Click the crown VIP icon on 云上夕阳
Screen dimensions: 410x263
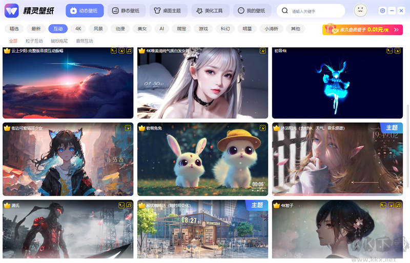tap(7, 51)
